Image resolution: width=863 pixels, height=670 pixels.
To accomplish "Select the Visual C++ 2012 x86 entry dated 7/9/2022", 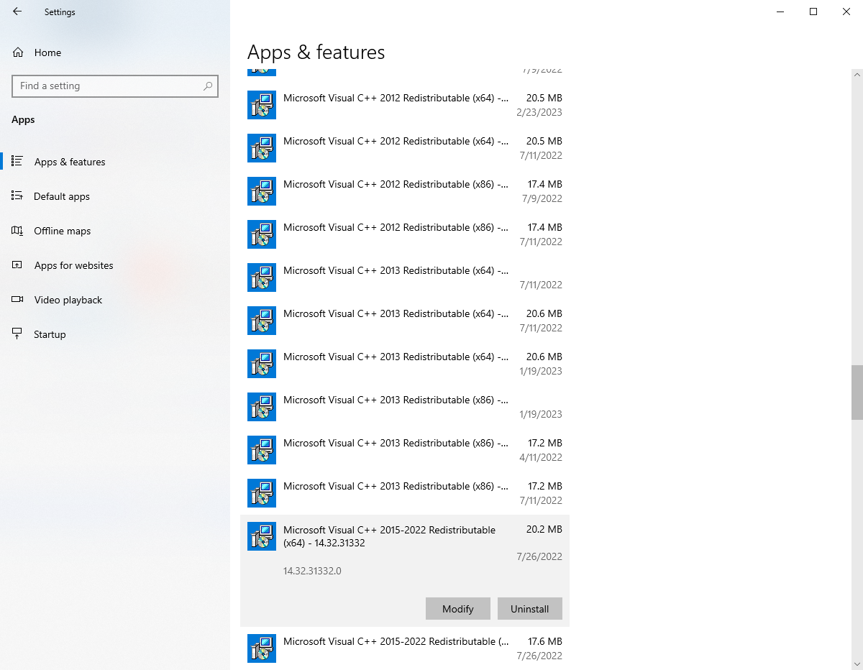I will click(x=405, y=191).
